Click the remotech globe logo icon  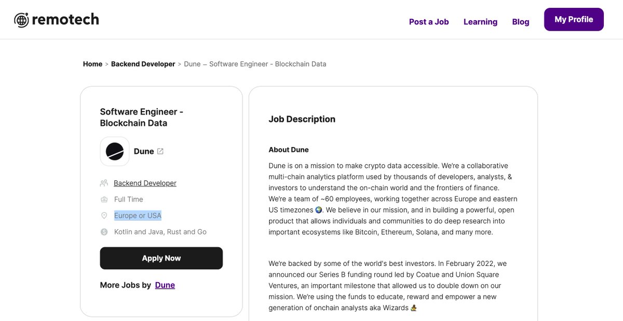coord(21,20)
